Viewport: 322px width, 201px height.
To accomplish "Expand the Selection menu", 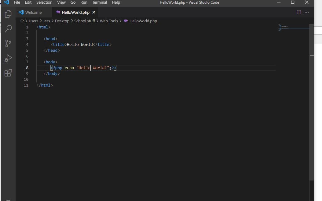I will [x=44, y=2].
